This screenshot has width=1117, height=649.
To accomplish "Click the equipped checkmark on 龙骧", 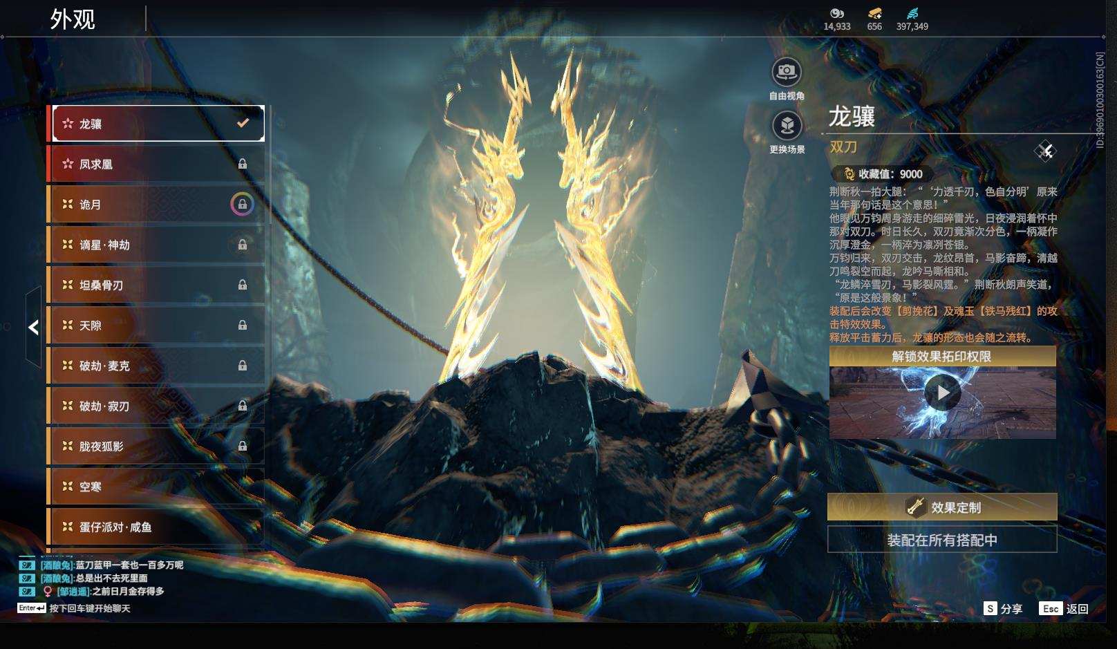I will pos(243,123).
